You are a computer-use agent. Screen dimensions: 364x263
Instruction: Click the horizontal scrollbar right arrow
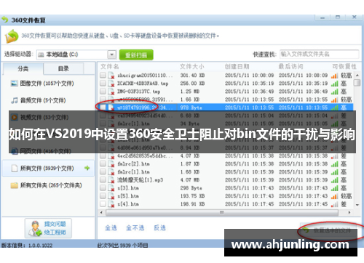[x=349, y=213]
